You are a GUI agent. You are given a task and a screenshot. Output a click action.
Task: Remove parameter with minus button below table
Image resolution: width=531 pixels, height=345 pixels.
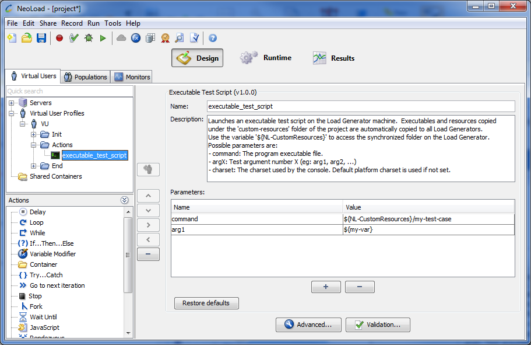[x=360, y=287]
